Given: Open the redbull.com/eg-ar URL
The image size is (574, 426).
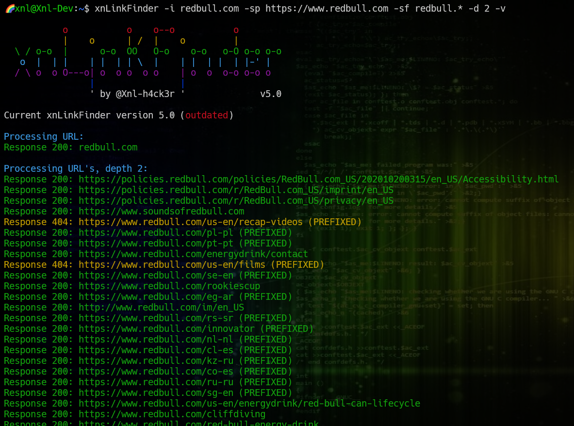Looking at the screenshot, I should [x=156, y=296].
